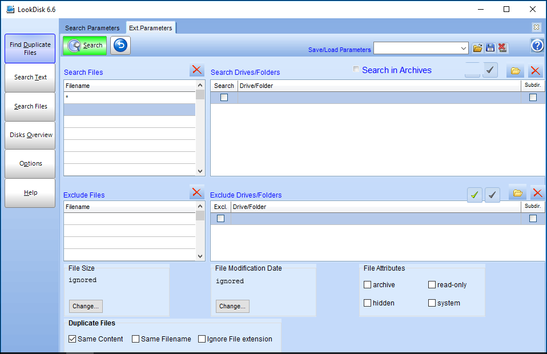Open the Save/Load Parameters dropdown

pos(463,48)
